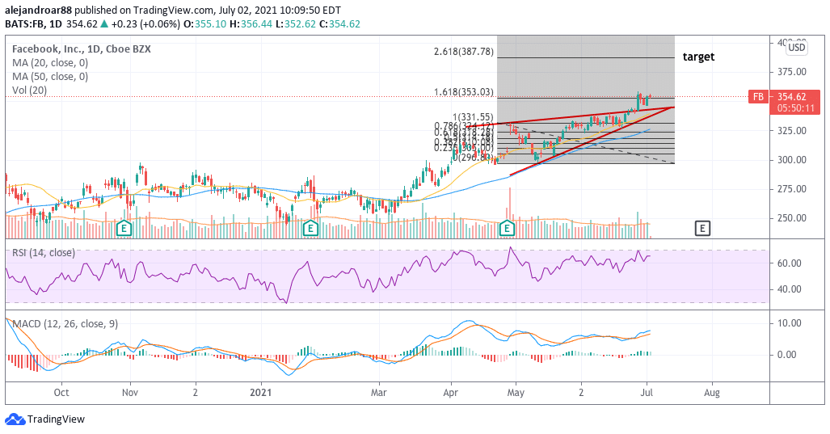Select the MACD (12, 26, close, 9) pane label
The image size is (830, 434).
[x=65, y=324]
